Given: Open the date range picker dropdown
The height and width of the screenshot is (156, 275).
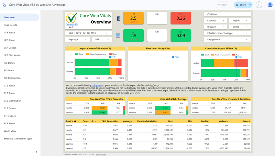Looking at the screenshot, I should point(88,33).
